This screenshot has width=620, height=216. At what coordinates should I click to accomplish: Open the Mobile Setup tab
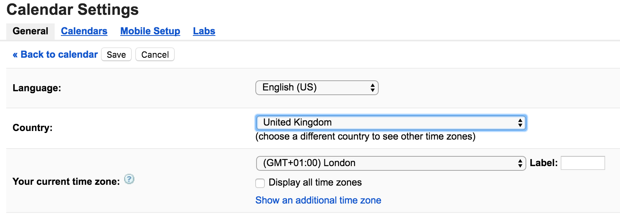pyautogui.click(x=150, y=31)
